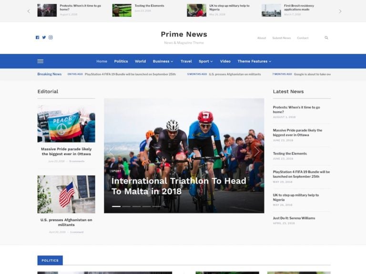Screen dimensions: 366x274
Task: Open the About link
Action: [x=262, y=38]
